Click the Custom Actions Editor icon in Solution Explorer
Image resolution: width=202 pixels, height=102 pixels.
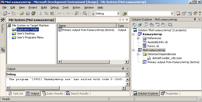pos(157,25)
